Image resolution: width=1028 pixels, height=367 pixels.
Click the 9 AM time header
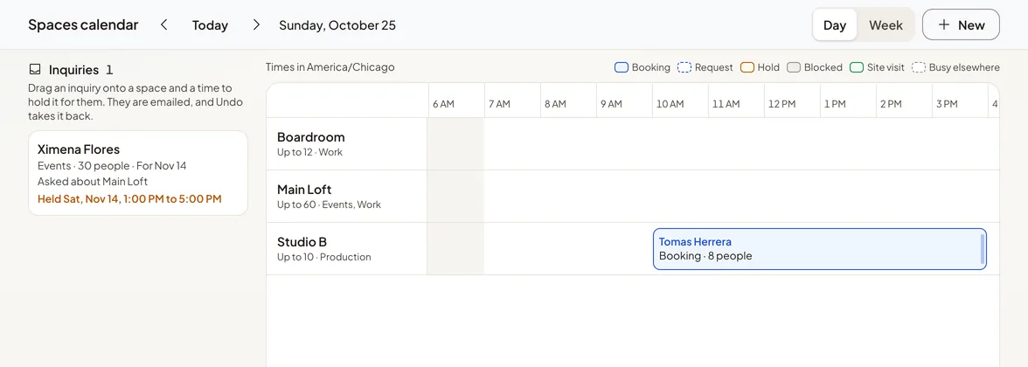click(611, 104)
